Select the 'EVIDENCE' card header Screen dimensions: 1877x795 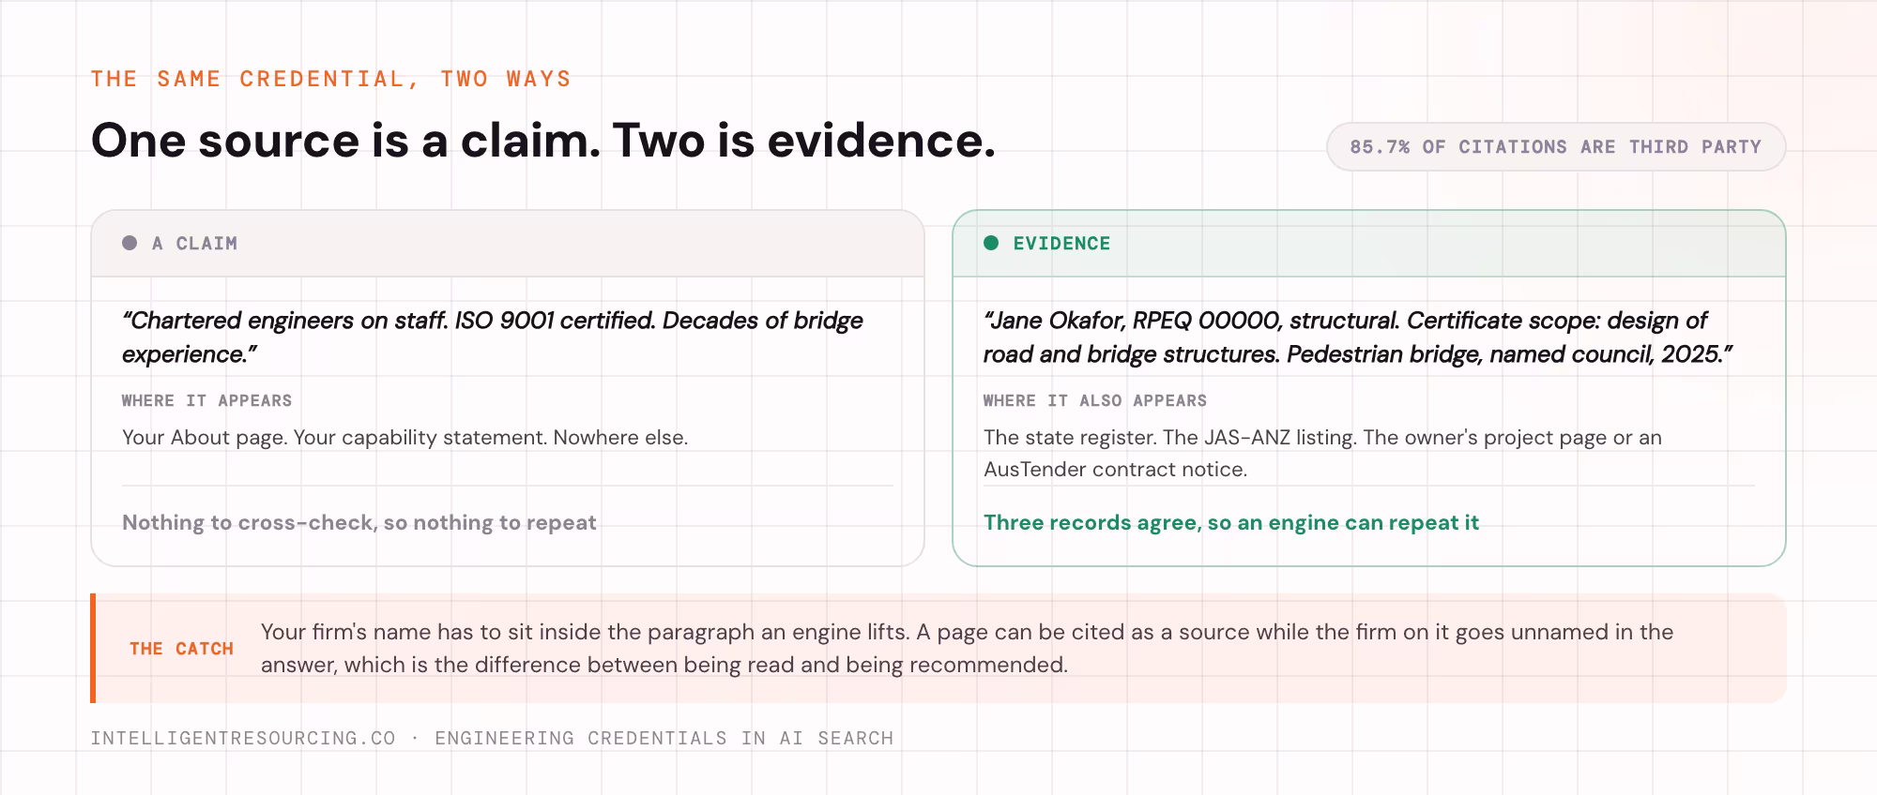tap(1369, 244)
